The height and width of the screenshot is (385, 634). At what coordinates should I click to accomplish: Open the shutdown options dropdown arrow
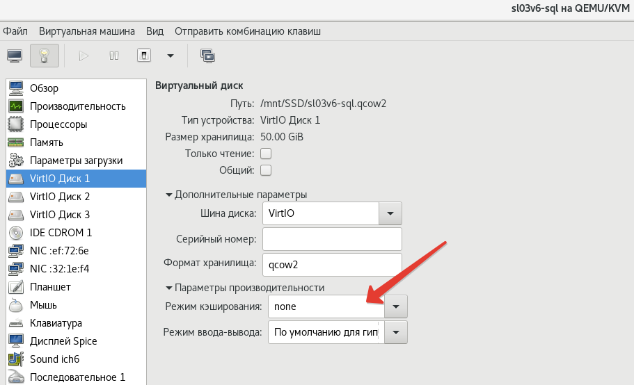171,56
